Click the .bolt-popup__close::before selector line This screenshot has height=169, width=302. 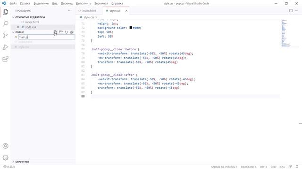click(x=115, y=49)
